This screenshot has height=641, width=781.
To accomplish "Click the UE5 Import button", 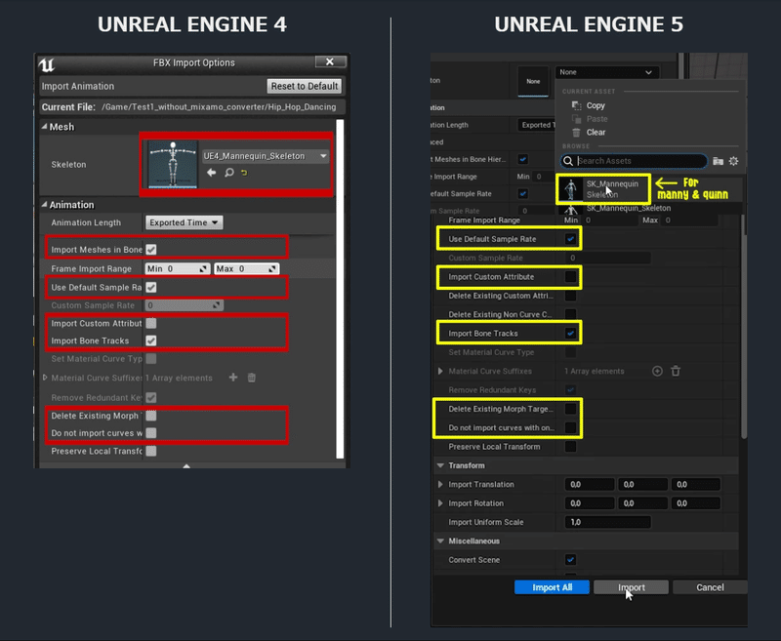I will (631, 587).
